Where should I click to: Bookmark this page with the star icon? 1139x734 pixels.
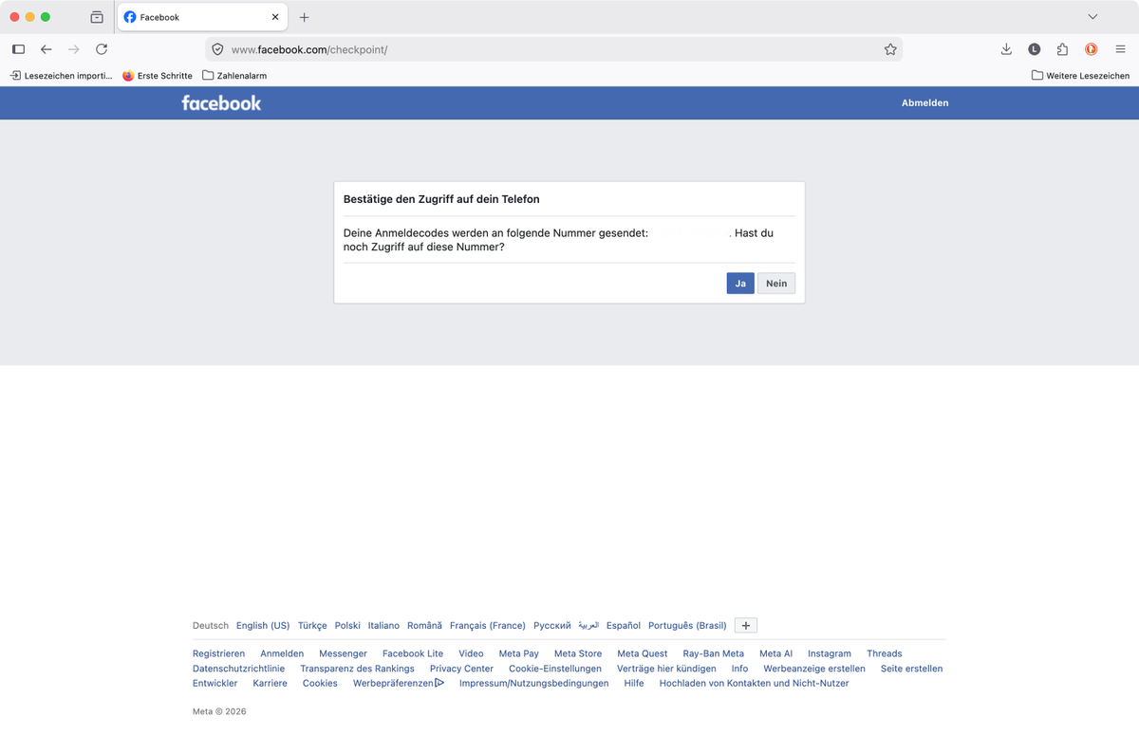click(890, 49)
